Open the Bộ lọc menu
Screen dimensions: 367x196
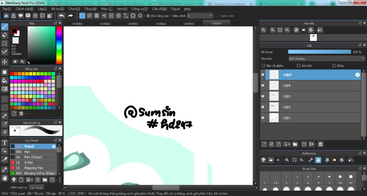coord(58,9)
